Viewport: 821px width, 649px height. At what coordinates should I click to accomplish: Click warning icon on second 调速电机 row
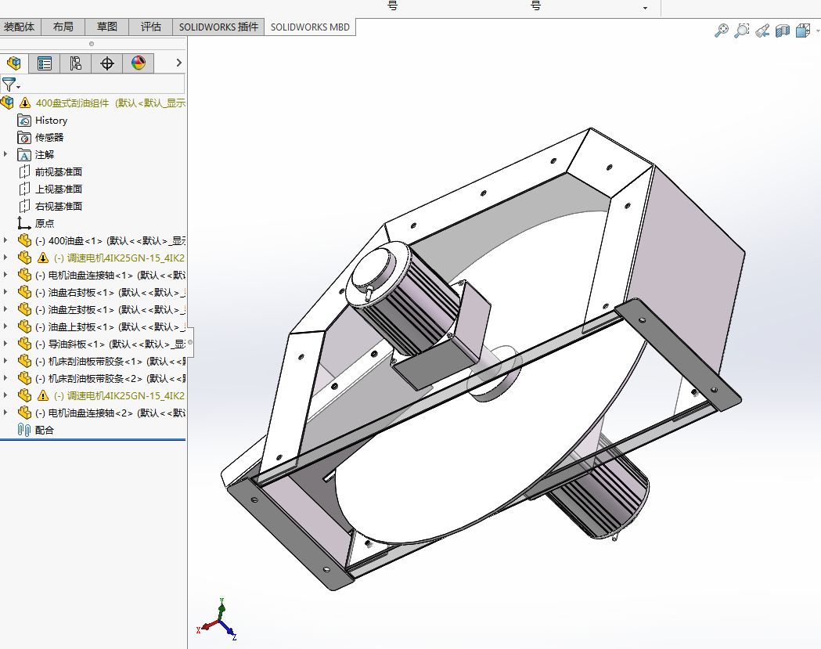point(43,395)
